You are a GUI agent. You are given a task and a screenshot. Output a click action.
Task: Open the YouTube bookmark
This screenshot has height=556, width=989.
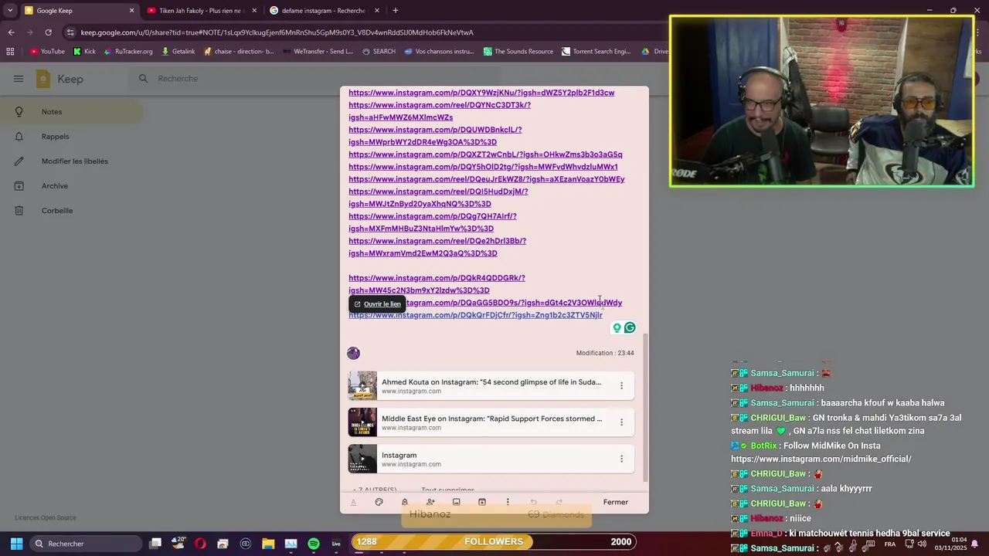(47, 52)
